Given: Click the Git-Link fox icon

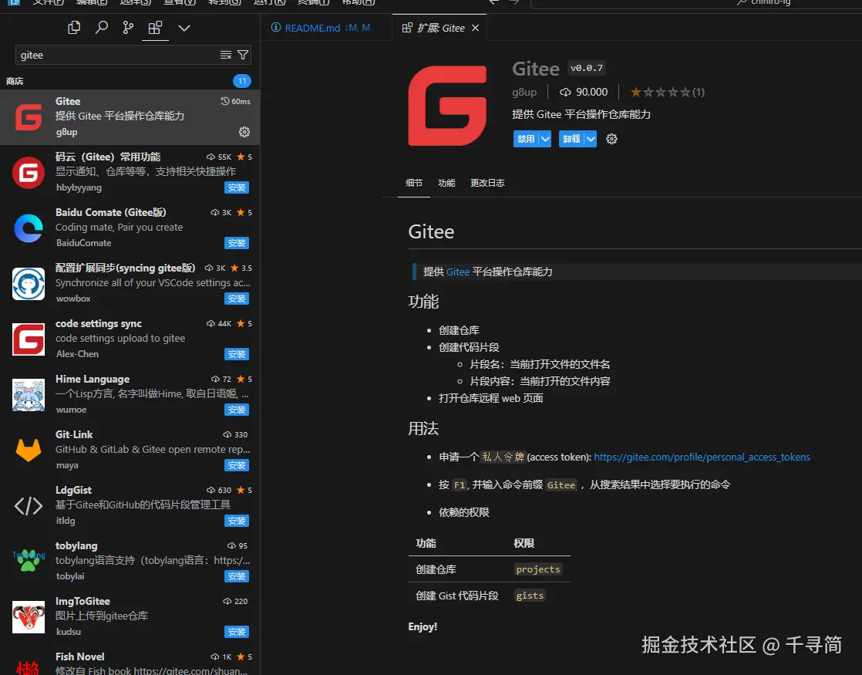Looking at the screenshot, I should pyautogui.click(x=28, y=451).
